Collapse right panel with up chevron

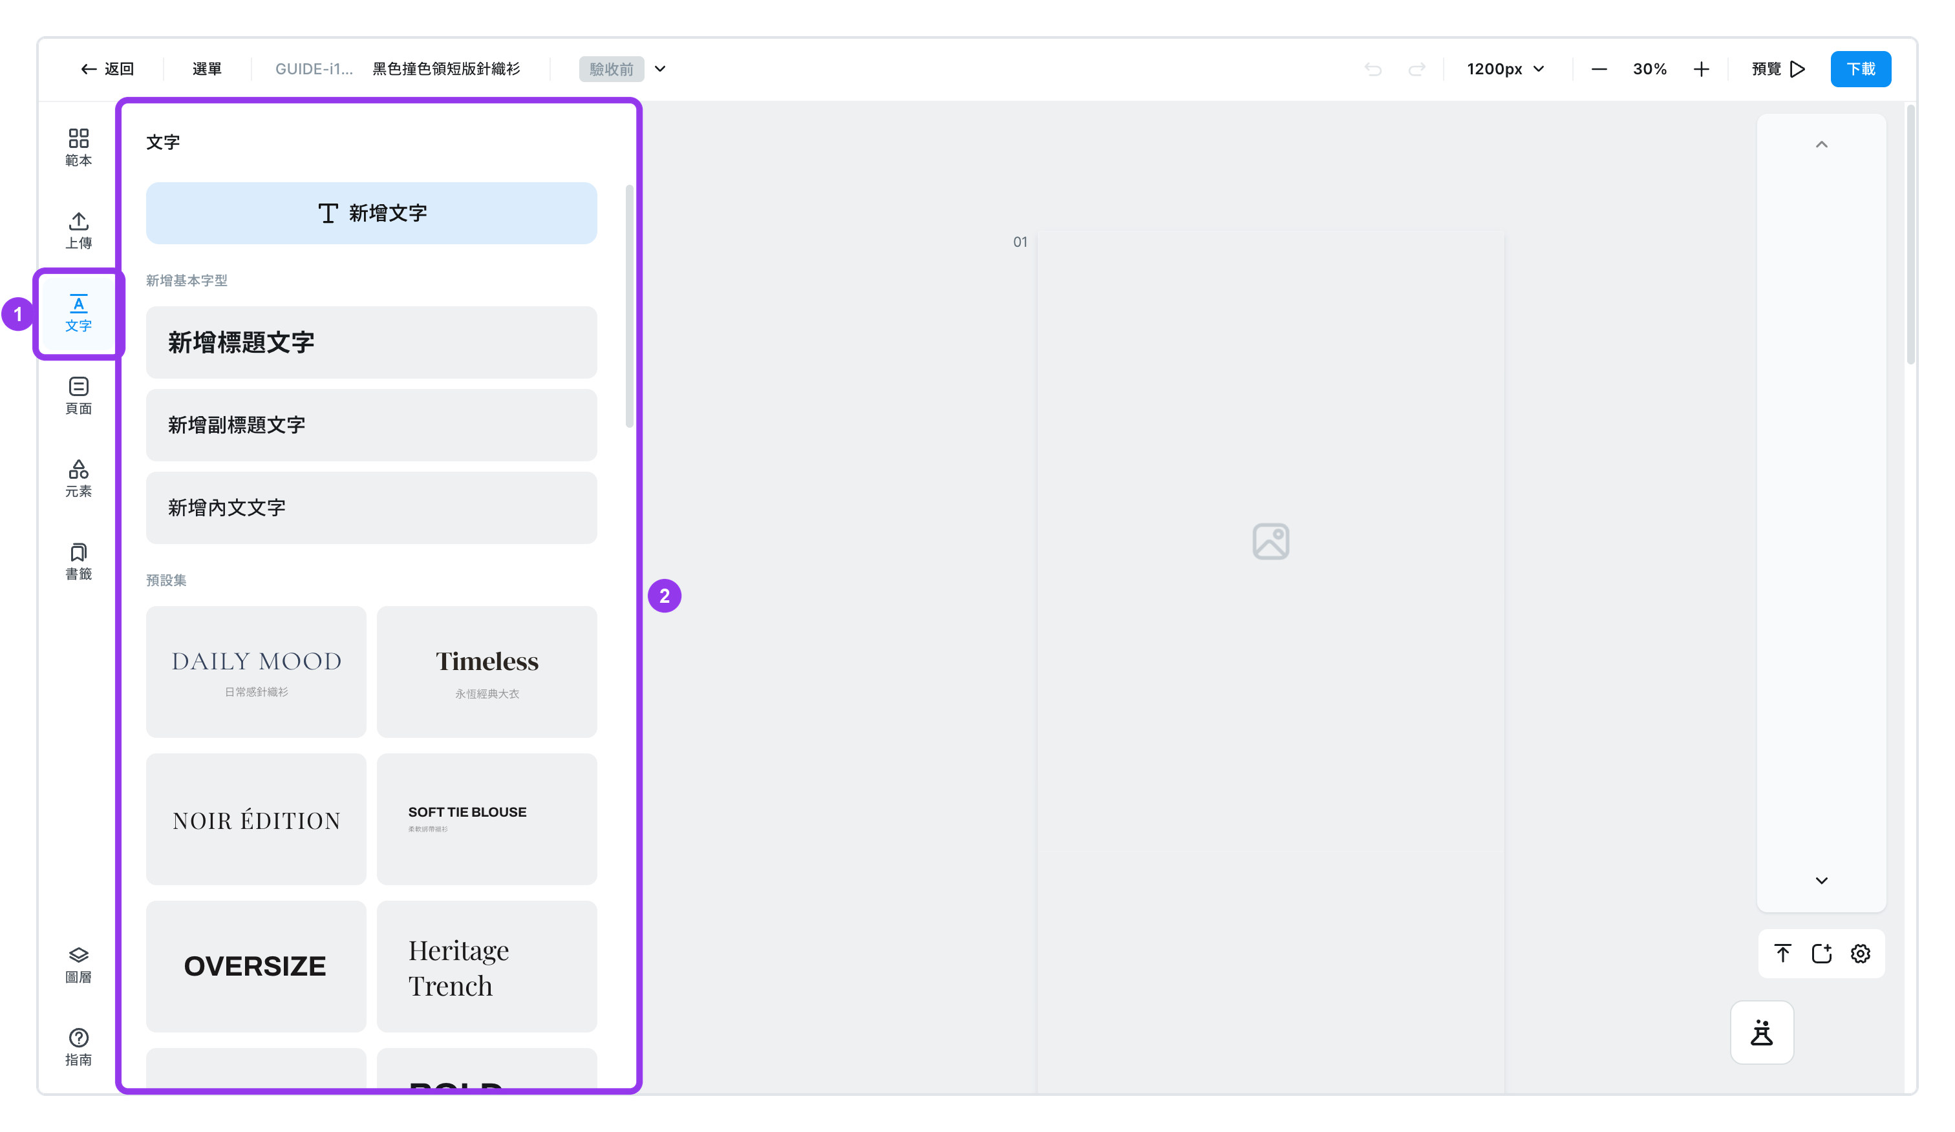[x=1822, y=144]
